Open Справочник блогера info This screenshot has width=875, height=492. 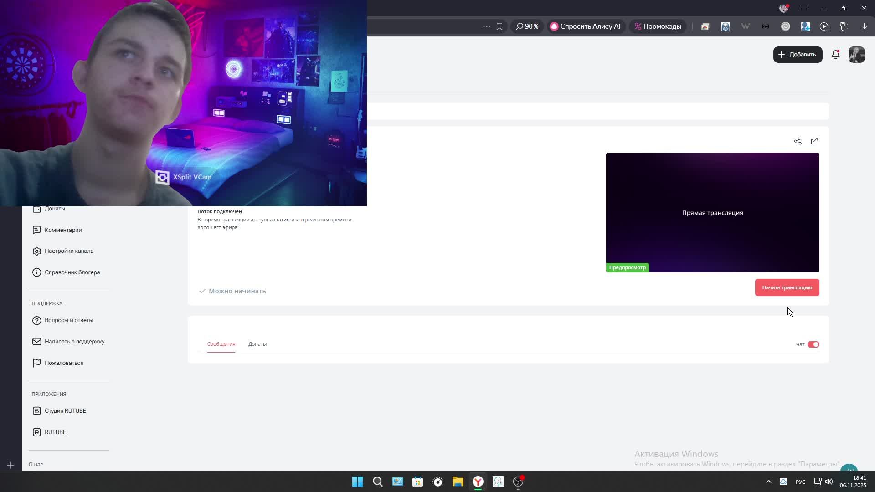[72, 272]
